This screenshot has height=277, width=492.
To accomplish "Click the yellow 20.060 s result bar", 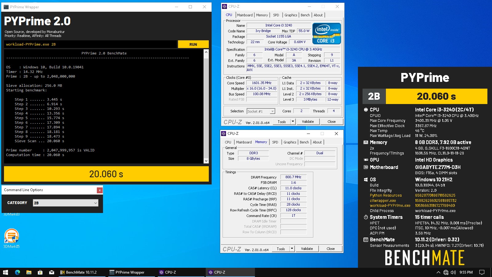I will click(106, 174).
